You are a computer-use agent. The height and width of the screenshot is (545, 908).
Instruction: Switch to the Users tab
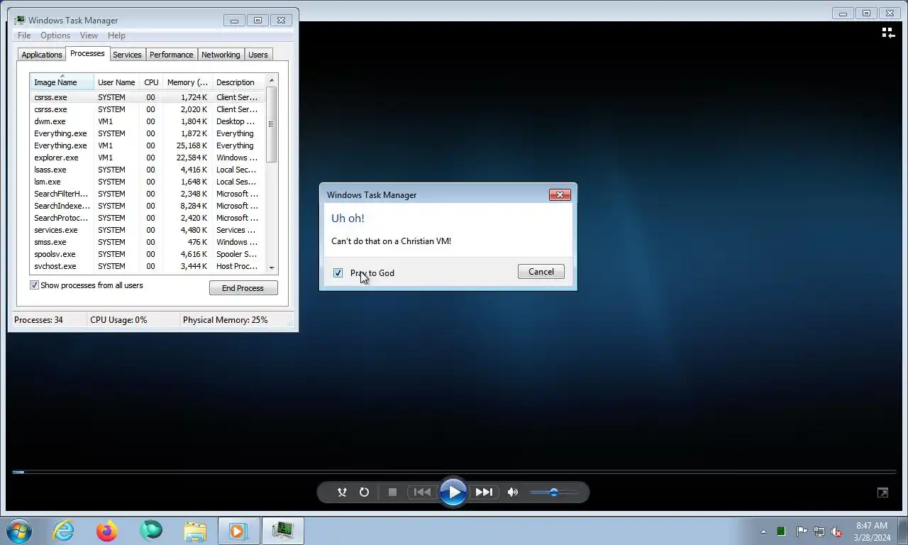tap(258, 55)
